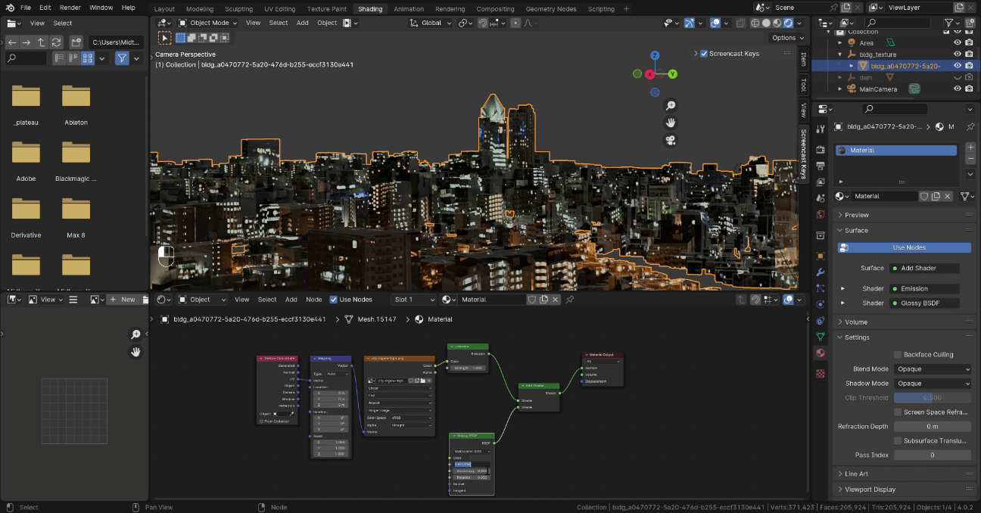
Task: Open Object Mode dropdown
Action: [x=208, y=23]
